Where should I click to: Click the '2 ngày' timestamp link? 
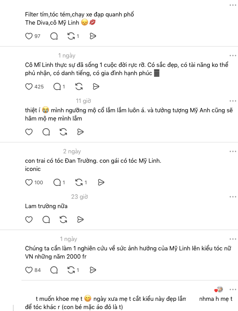(72, 151)
